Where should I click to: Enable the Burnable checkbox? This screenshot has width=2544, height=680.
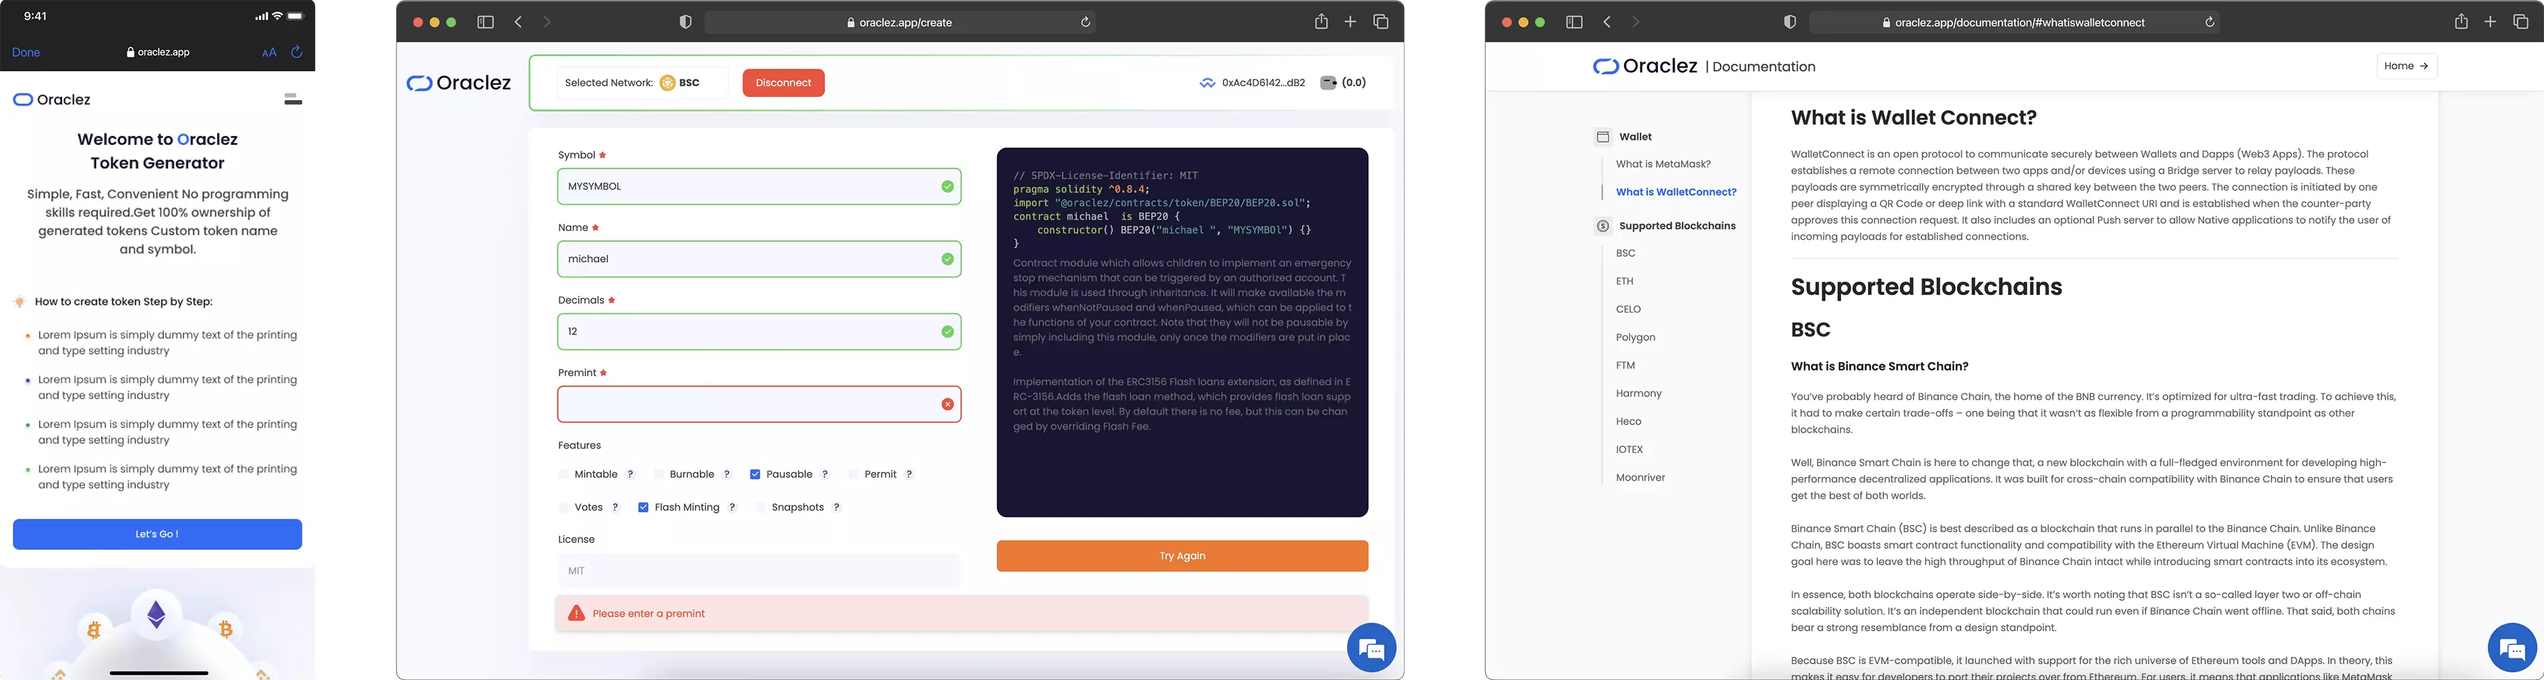point(659,475)
